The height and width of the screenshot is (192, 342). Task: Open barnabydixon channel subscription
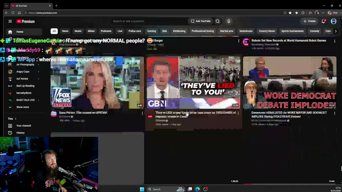[24, 93]
